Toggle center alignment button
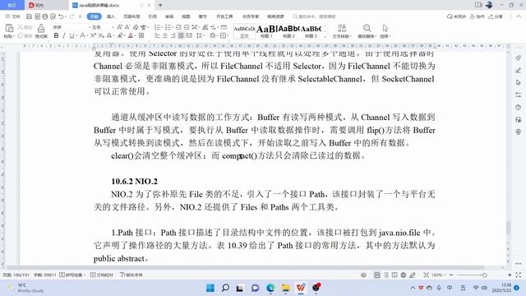 pyautogui.click(x=164, y=35)
